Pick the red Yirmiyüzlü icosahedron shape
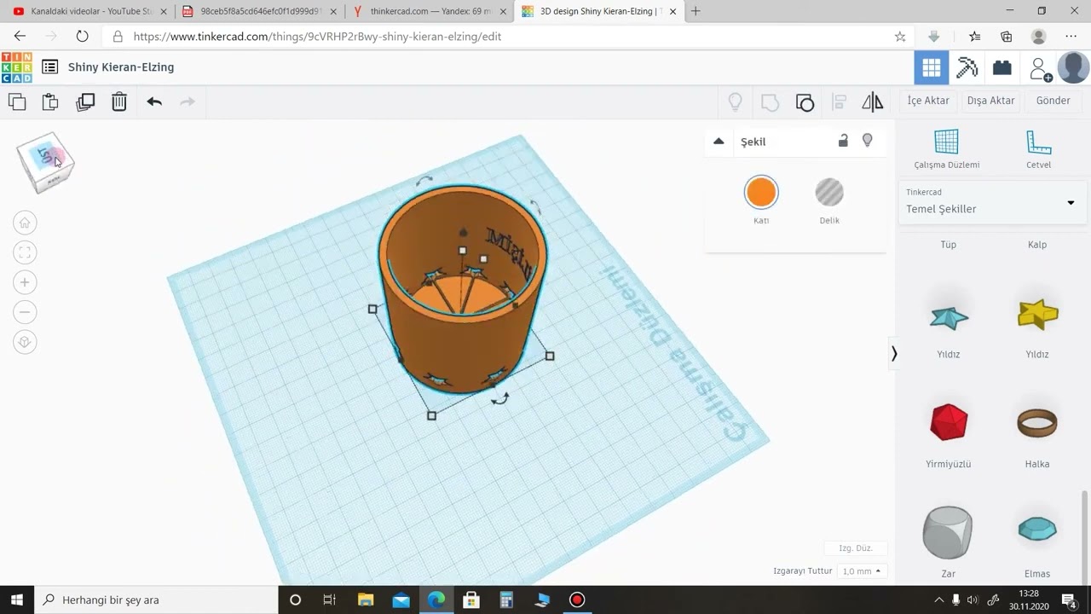 tap(949, 423)
